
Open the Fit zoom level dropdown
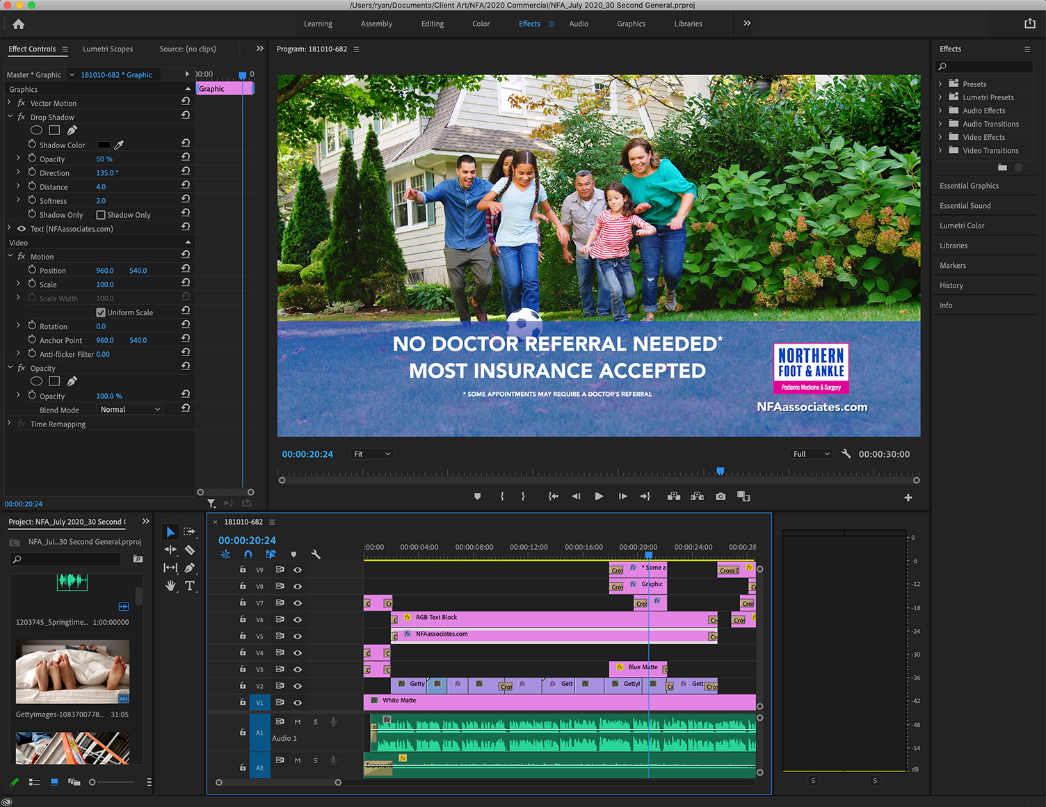click(372, 454)
